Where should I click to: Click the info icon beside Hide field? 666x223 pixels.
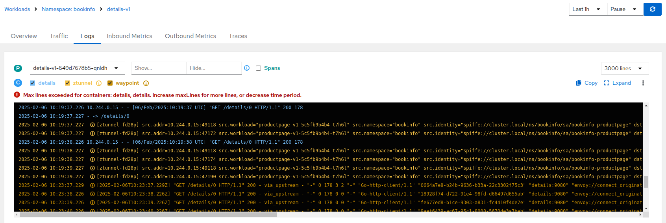pyautogui.click(x=247, y=68)
